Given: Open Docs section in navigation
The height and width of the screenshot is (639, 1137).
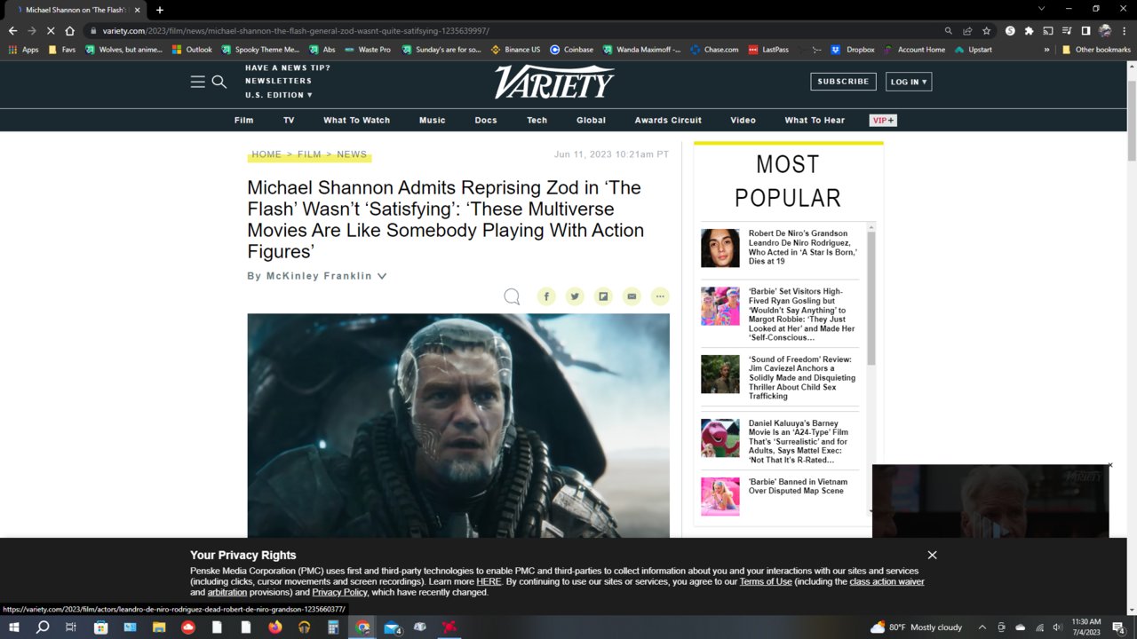Looking at the screenshot, I should click(x=486, y=120).
